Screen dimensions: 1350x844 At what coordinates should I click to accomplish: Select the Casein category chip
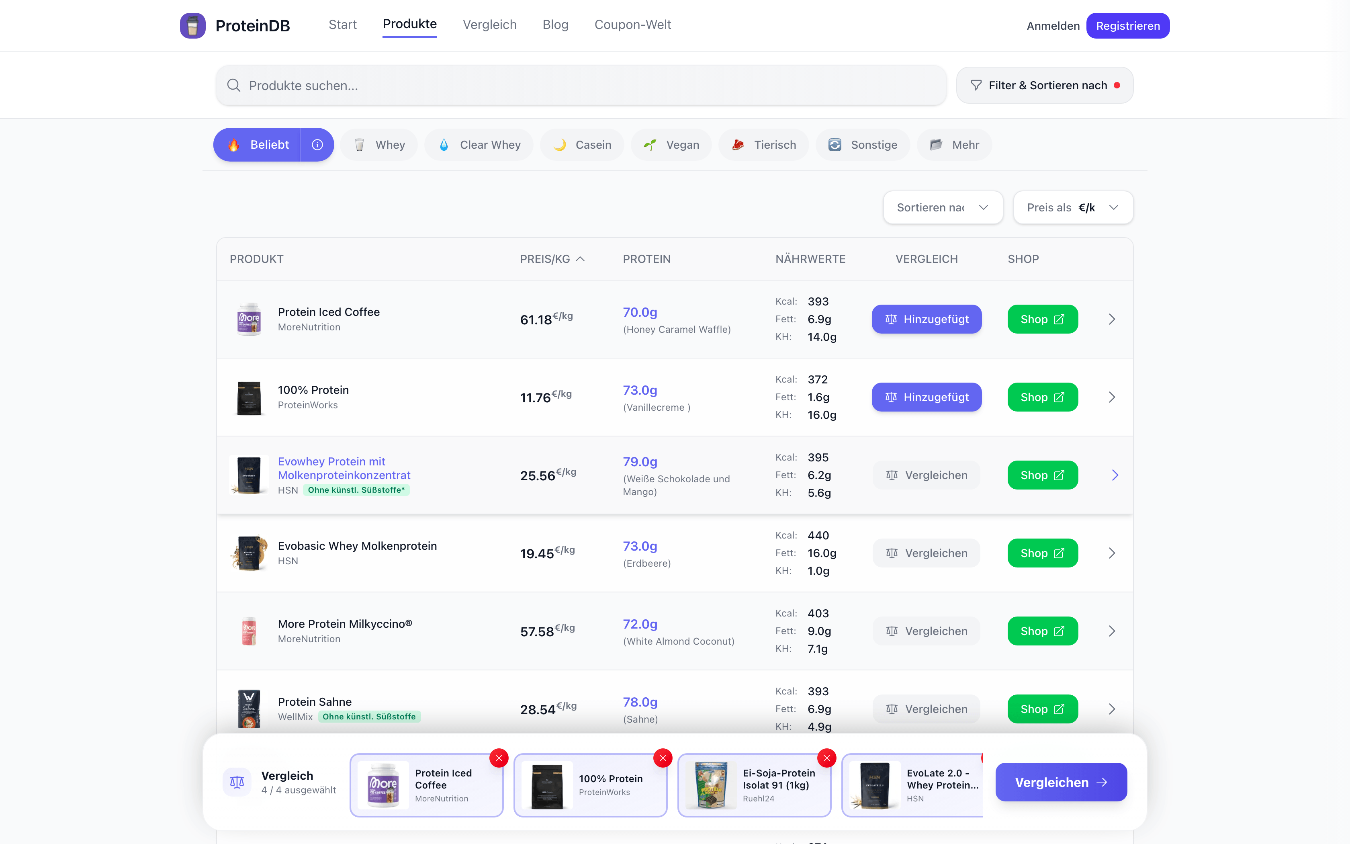[x=582, y=145]
